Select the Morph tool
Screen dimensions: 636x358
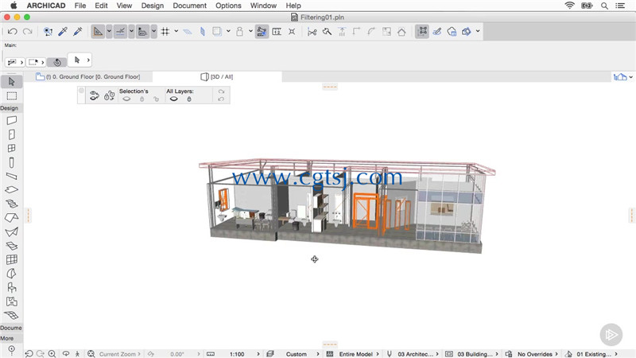click(x=11, y=274)
